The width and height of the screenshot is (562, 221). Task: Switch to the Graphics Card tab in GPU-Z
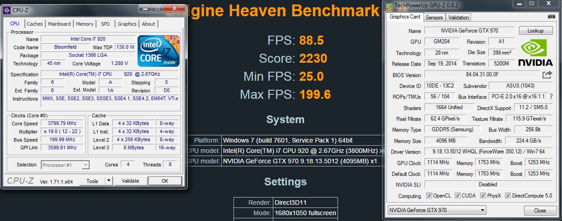coord(405,17)
